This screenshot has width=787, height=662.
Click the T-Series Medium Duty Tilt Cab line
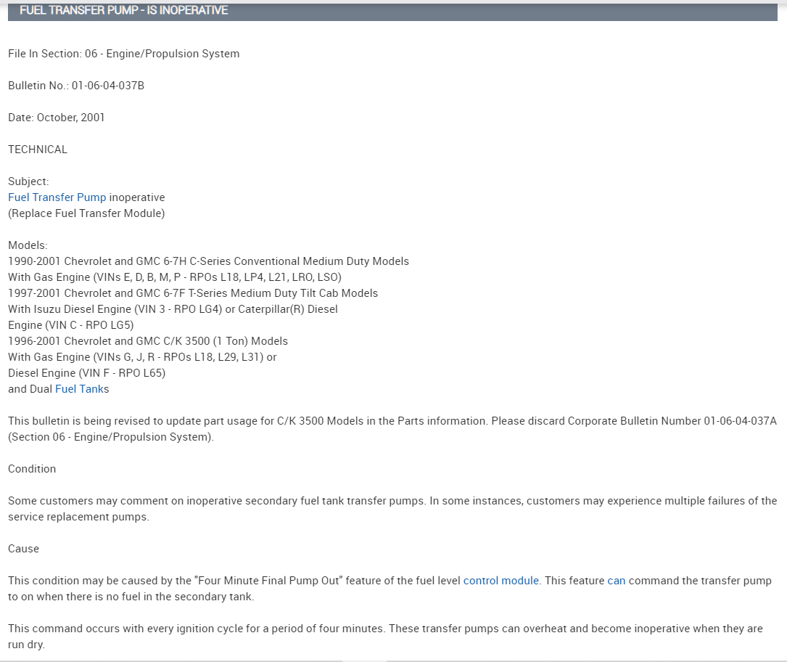click(193, 293)
